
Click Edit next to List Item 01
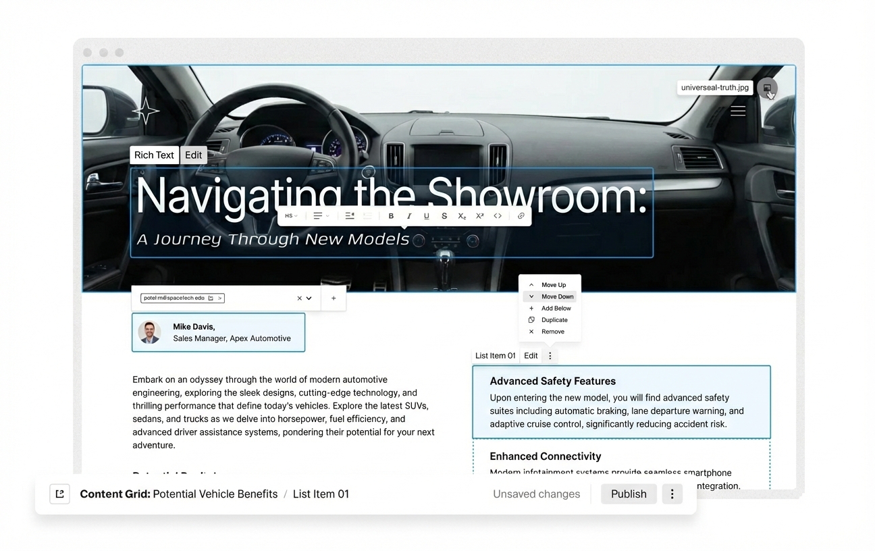(531, 355)
